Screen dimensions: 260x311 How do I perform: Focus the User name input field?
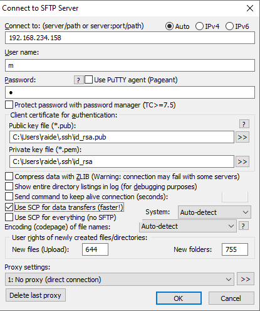point(130,65)
